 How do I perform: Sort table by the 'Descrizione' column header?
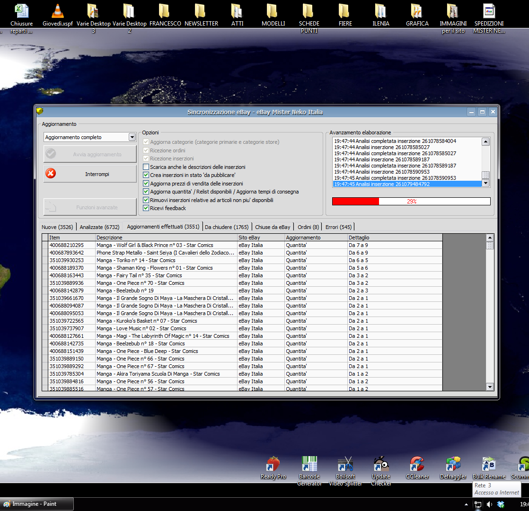(167, 238)
